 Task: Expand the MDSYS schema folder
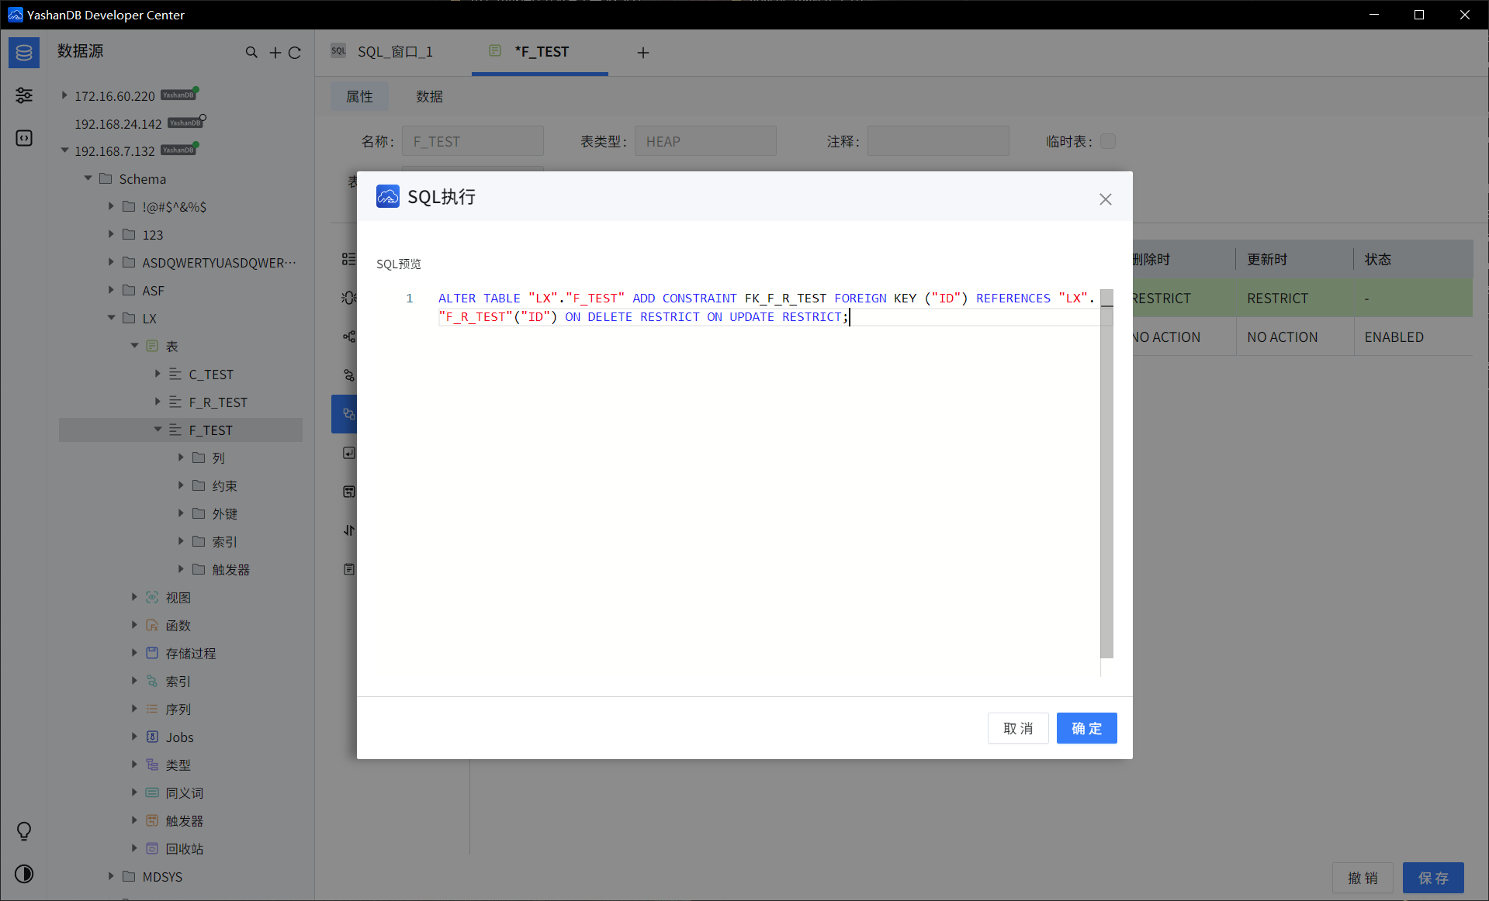(111, 876)
